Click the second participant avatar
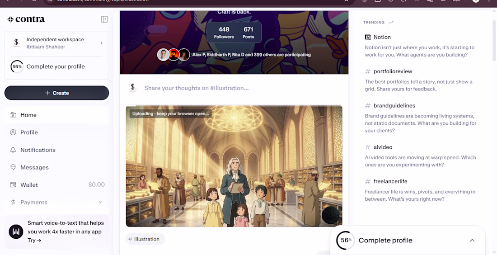This screenshot has width=497, height=255. pyautogui.click(x=173, y=55)
